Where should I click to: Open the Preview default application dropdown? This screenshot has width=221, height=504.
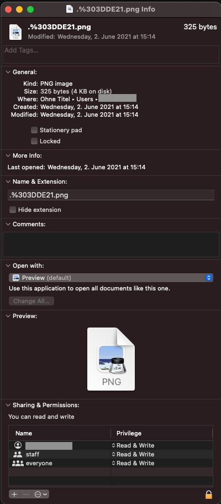111,278
